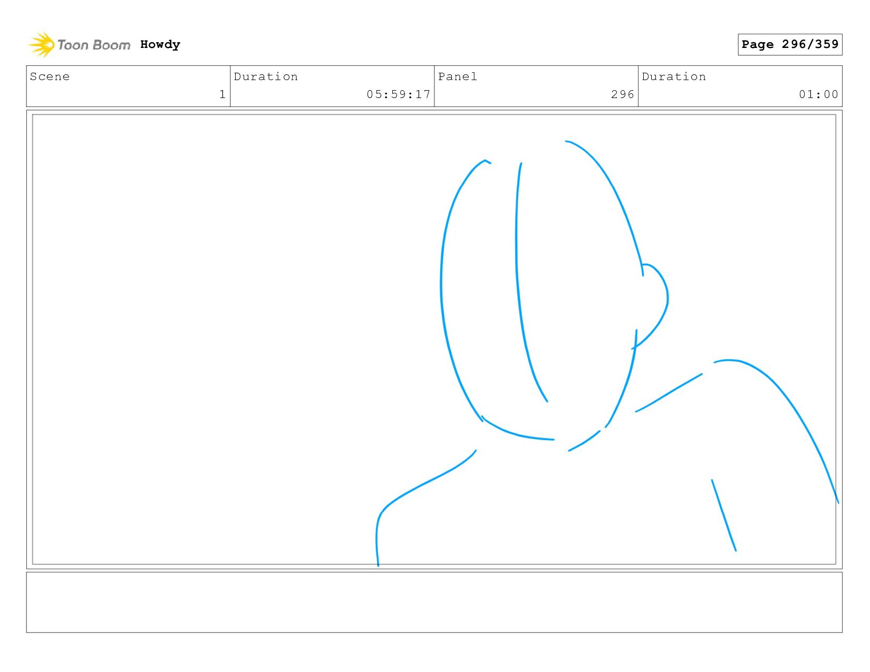Click the panel number value '296'
This screenshot has height=672, width=870.
[x=622, y=94]
